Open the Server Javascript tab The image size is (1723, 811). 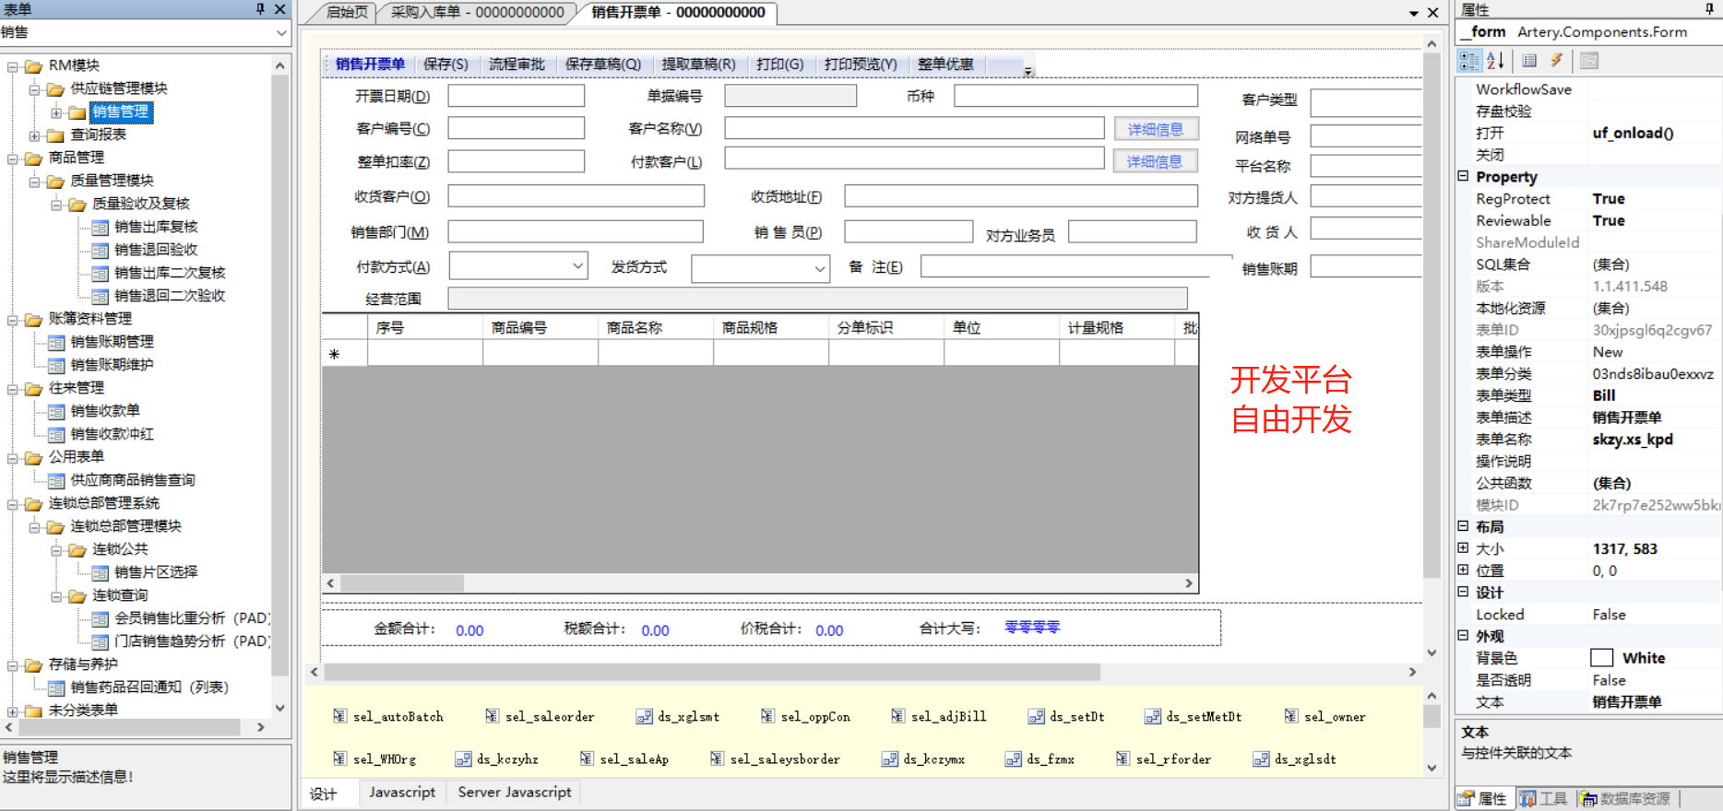coord(515,792)
